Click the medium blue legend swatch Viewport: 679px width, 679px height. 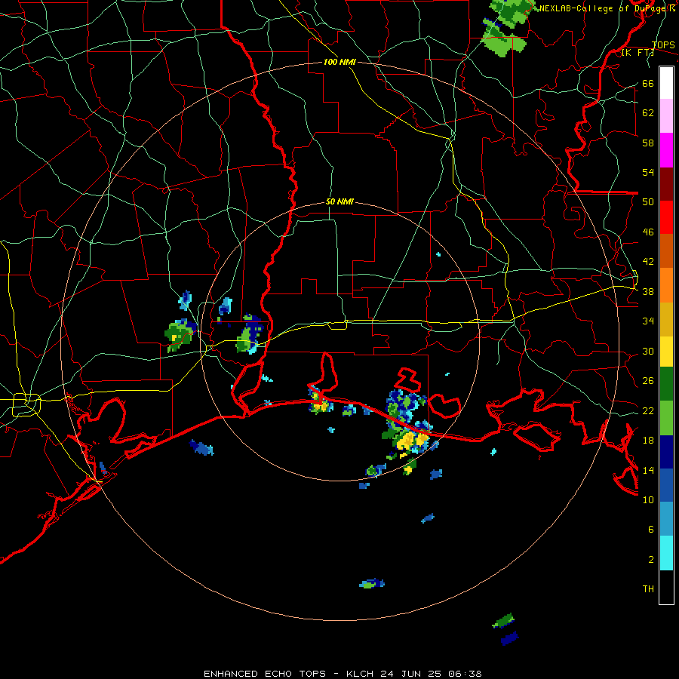[x=666, y=485]
